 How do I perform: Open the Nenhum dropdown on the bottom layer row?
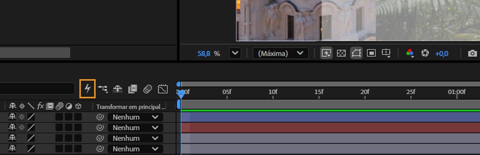(135, 149)
